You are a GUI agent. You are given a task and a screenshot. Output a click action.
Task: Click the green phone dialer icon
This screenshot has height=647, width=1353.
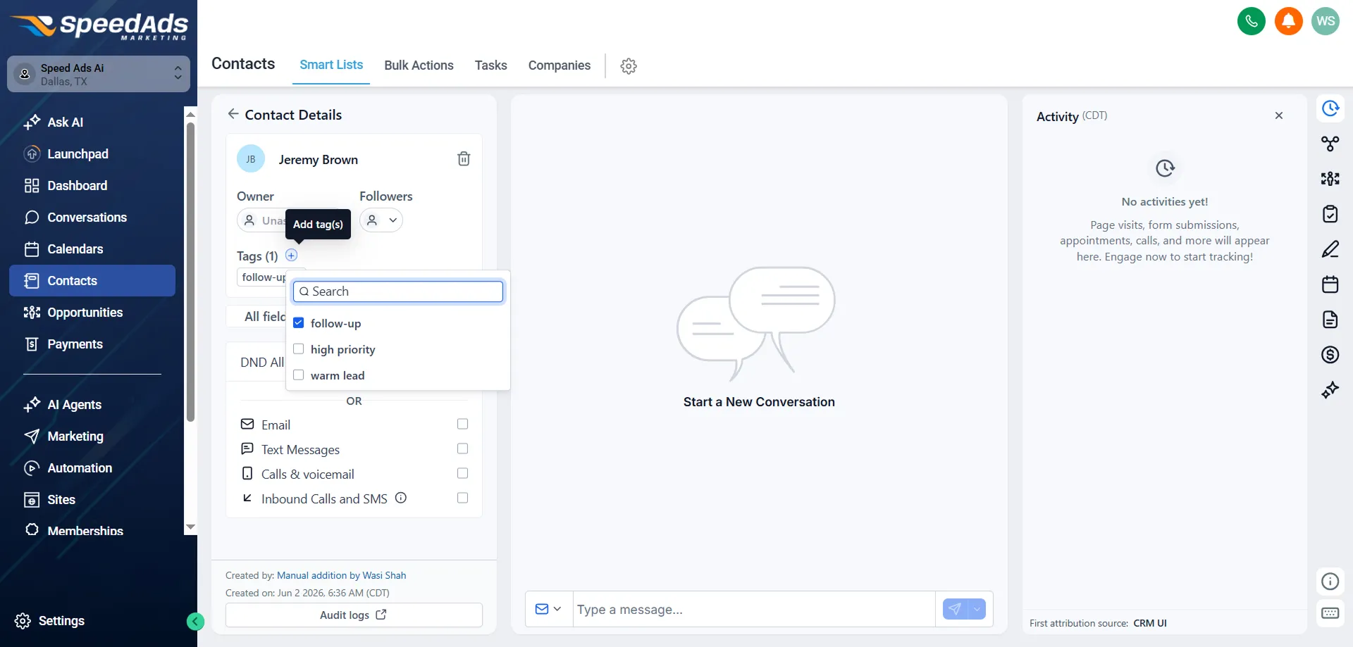tap(1251, 21)
